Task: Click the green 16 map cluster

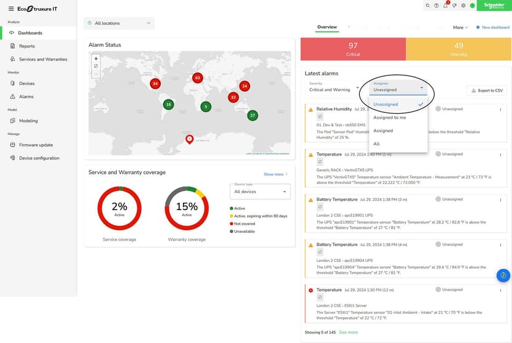Action: click(168, 104)
